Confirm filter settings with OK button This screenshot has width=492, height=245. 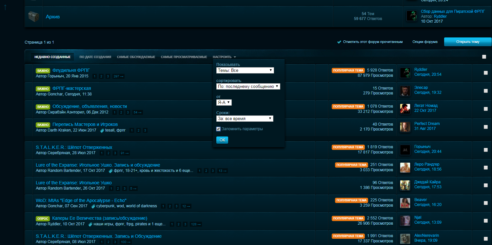(x=222, y=140)
